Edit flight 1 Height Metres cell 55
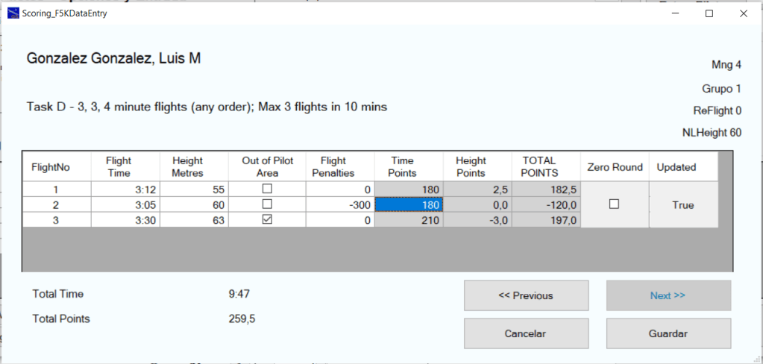The image size is (763, 364). [x=193, y=189]
